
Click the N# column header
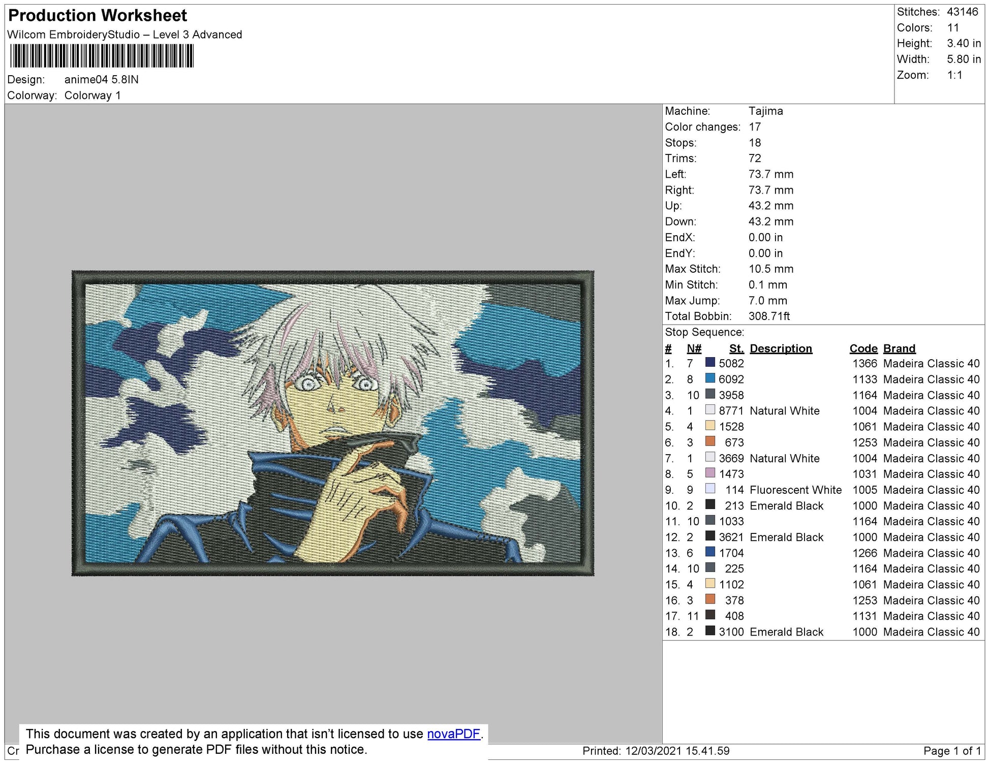point(694,348)
